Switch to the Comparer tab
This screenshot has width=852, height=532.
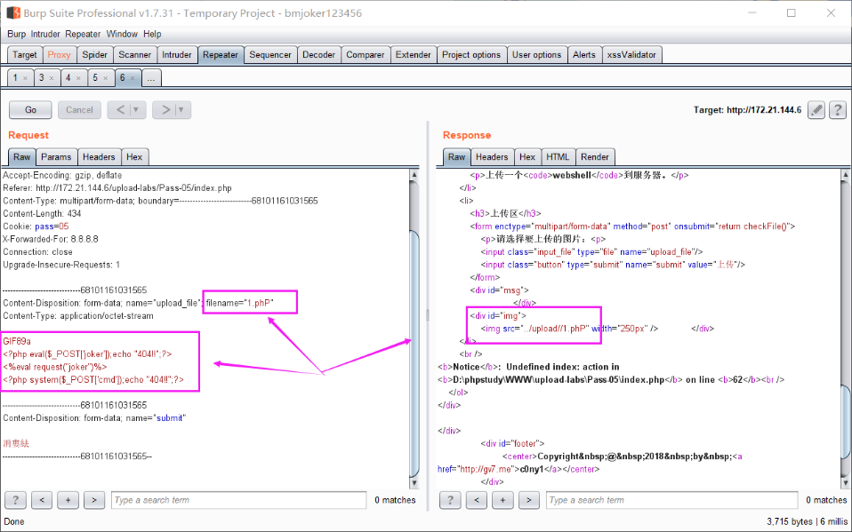[x=366, y=55]
